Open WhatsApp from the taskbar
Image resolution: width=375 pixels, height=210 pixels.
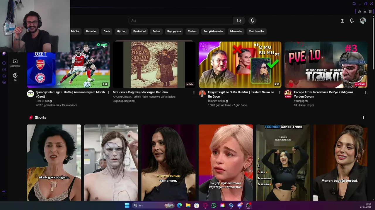[x=214, y=205]
